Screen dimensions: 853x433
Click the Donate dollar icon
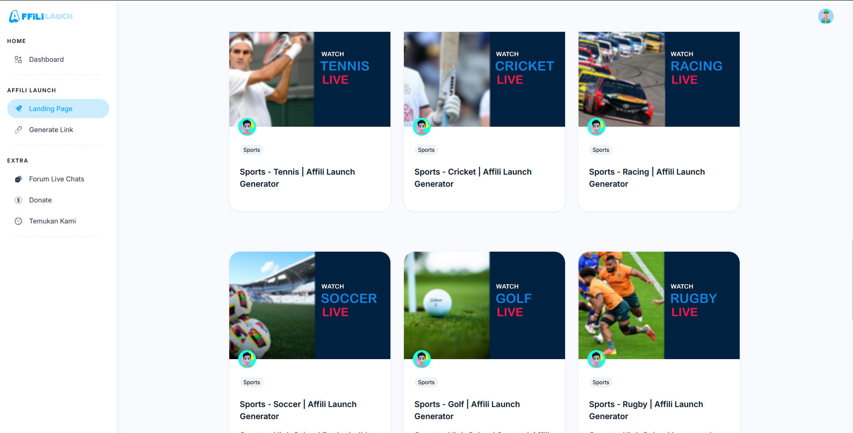point(18,200)
